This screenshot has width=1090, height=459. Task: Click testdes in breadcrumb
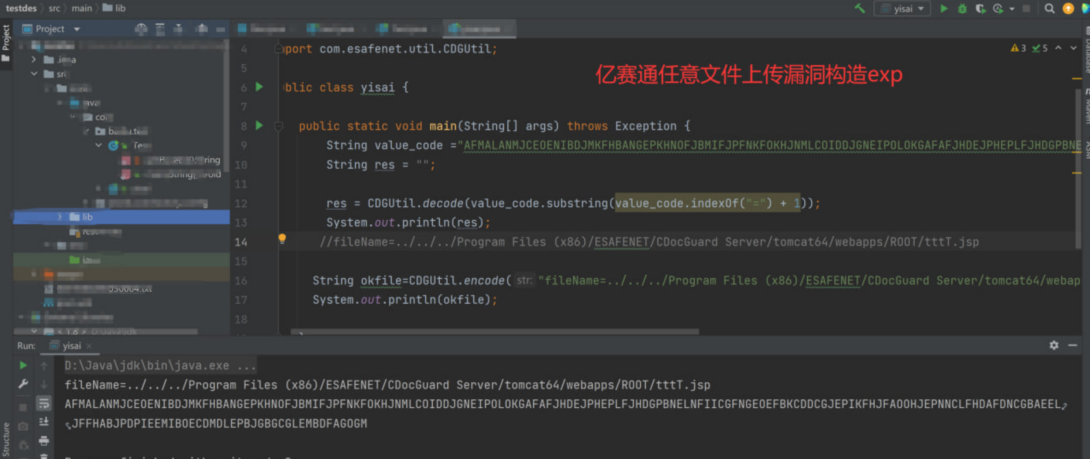pos(21,8)
